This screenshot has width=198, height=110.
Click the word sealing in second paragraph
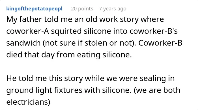click(153, 78)
